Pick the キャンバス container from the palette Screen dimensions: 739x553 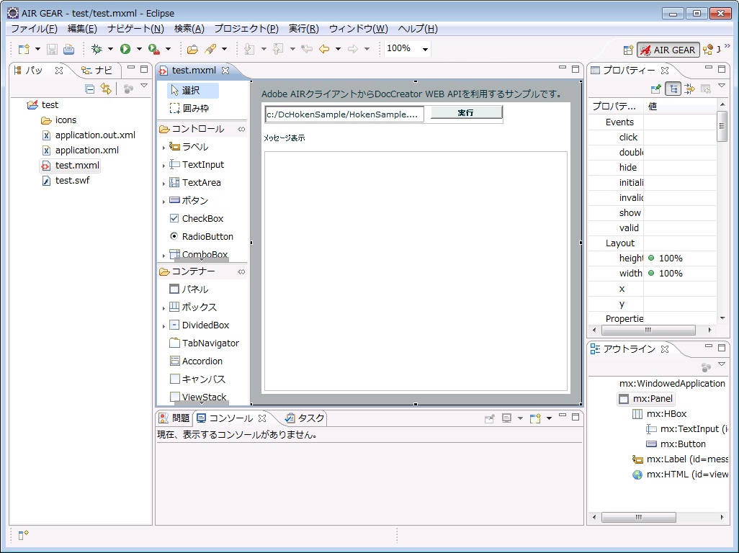point(197,379)
